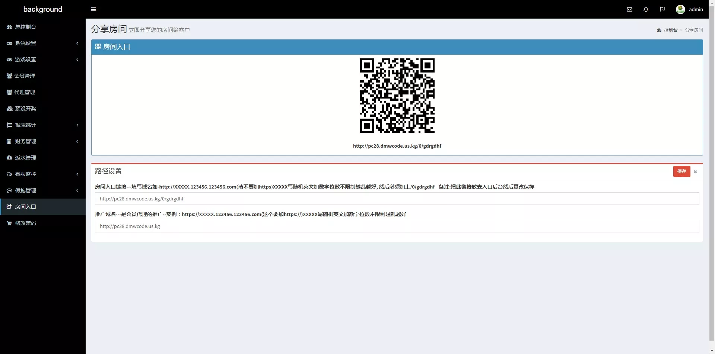This screenshot has width=715, height=354.
Task: Open the bell notifications icon
Action: tap(646, 9)
